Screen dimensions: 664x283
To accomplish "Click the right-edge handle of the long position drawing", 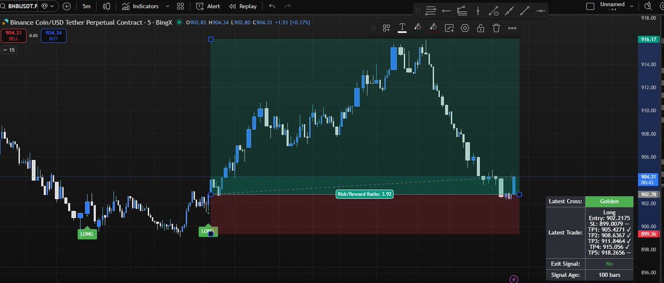I will [x=518, y=194].
